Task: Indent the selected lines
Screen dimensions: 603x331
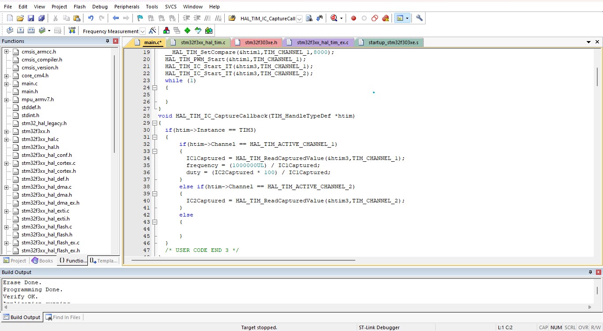Action: (x=186, y=18)
